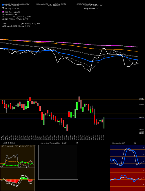
Task: Click the 'ADX & MACD' panel title
Action: coord(9,143)
